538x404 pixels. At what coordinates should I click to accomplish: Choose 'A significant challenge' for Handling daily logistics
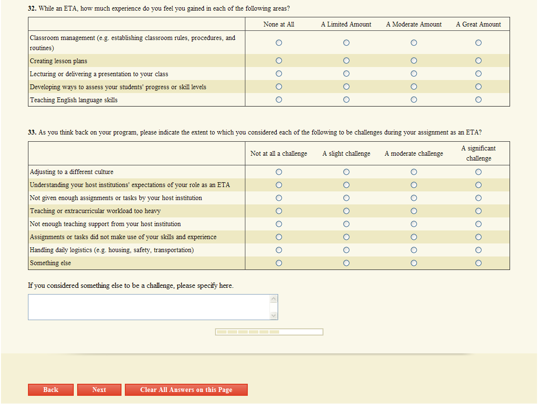(478, 250)
